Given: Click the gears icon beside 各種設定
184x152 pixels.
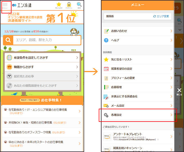Looking at the screenshot, I should click(106, 115).
